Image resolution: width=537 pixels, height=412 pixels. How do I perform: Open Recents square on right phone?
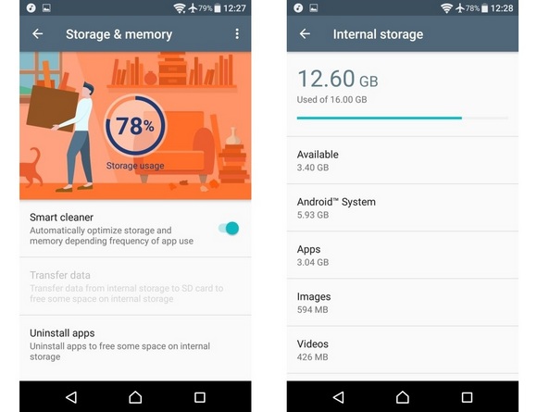(x=467, y=397)
